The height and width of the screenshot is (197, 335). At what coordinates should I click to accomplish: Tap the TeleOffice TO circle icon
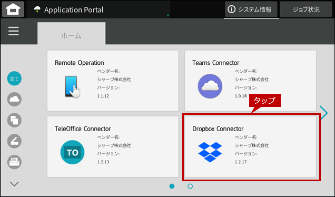click(73, 152)
